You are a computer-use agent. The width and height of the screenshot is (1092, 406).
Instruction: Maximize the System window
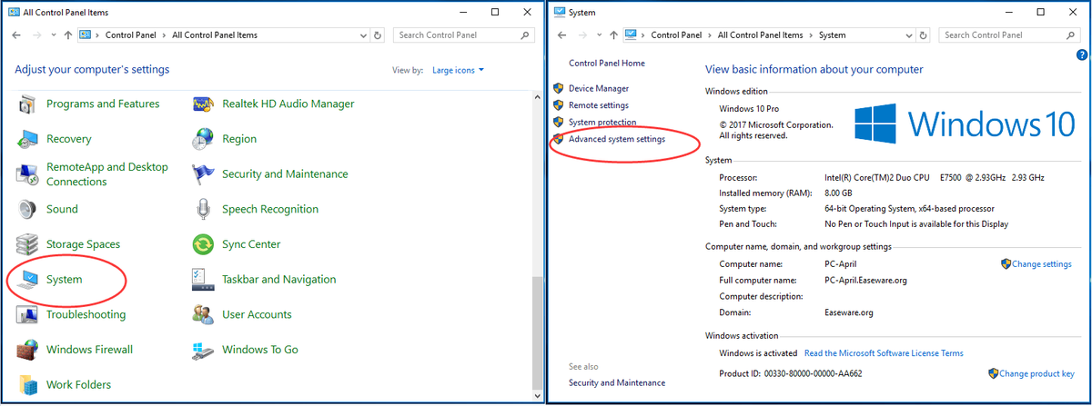tap(1040, 12)
